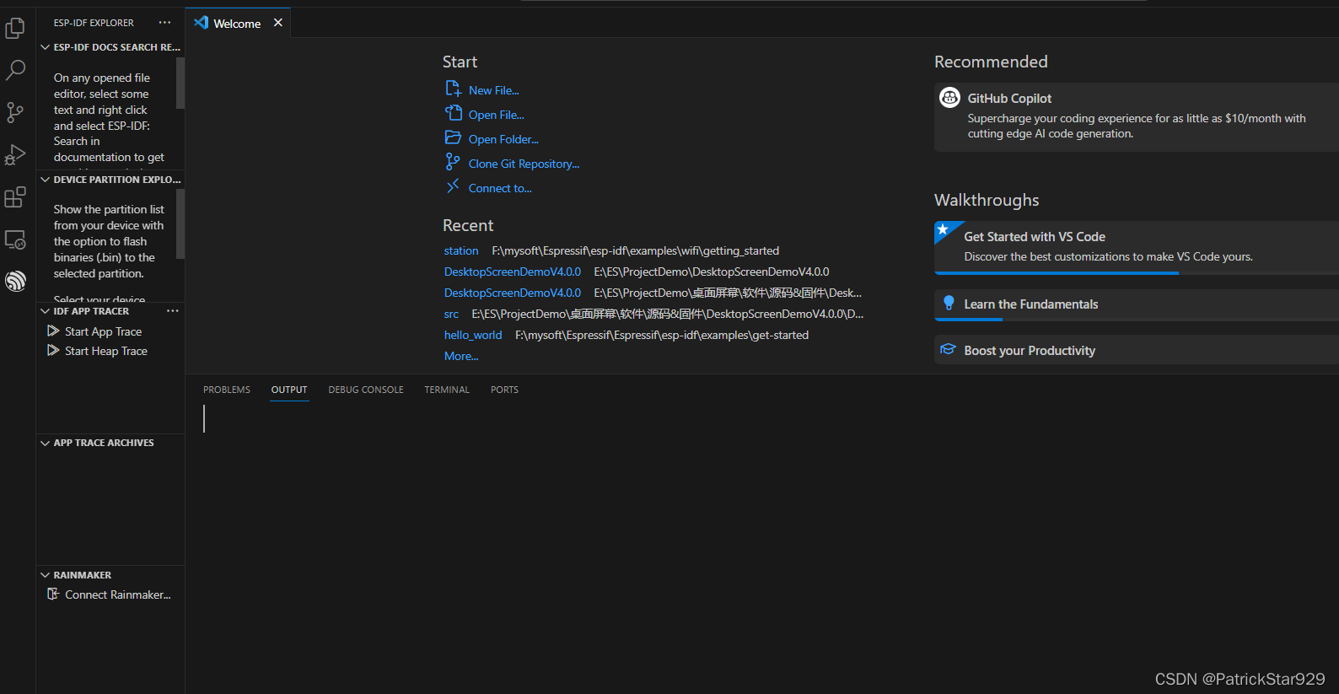The width and height of the screenshot is (1339, 694).
Task: Open recent folder src
Action: click(x=452, y=314)
